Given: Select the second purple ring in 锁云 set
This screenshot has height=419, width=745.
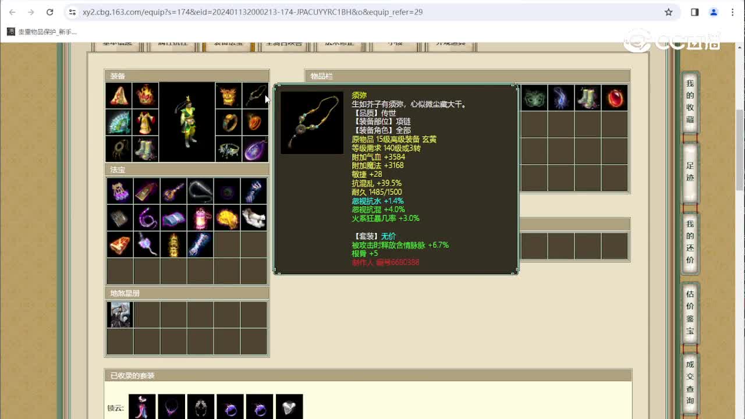Looking at the screenshot, I should point(260,407).
